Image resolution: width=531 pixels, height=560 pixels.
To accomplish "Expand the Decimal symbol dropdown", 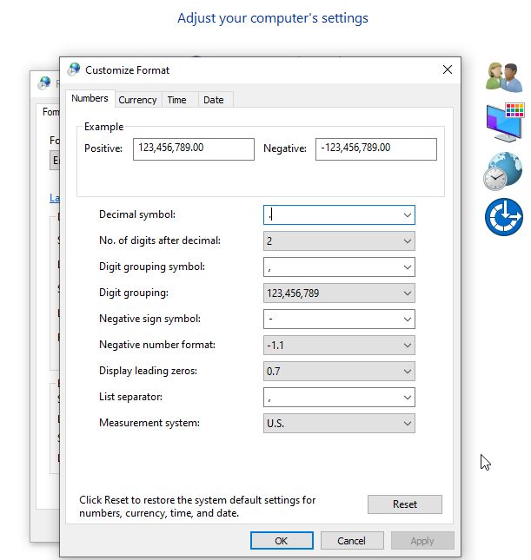I will [407, 215].
